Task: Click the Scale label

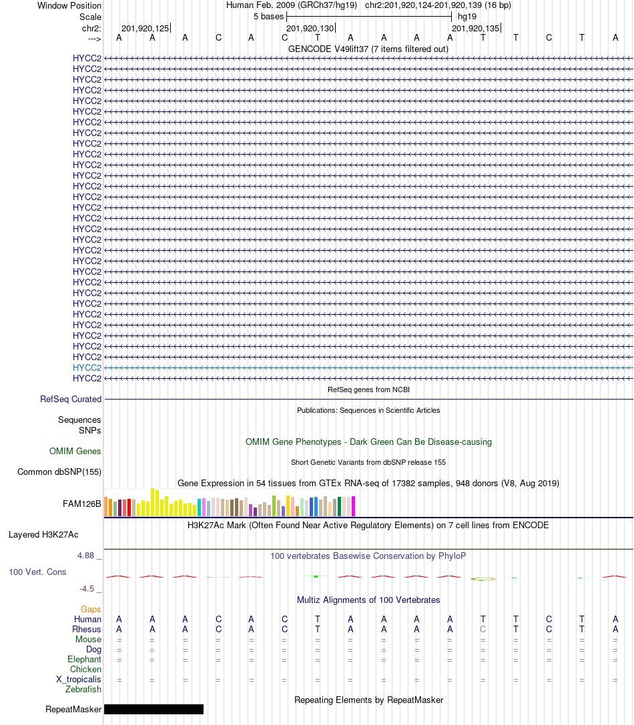Action: [x=90, y=17]
